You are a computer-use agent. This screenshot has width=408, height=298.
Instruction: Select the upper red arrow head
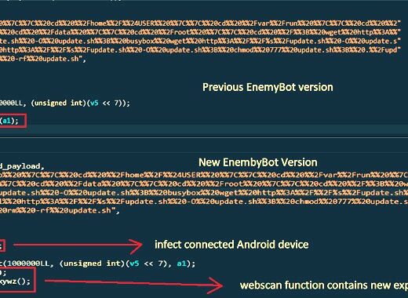[x=136, y=245]
